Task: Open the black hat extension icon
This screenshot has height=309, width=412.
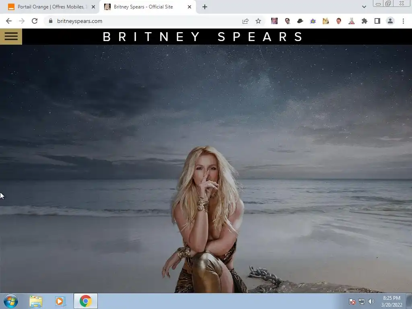Action: [300, 21]
